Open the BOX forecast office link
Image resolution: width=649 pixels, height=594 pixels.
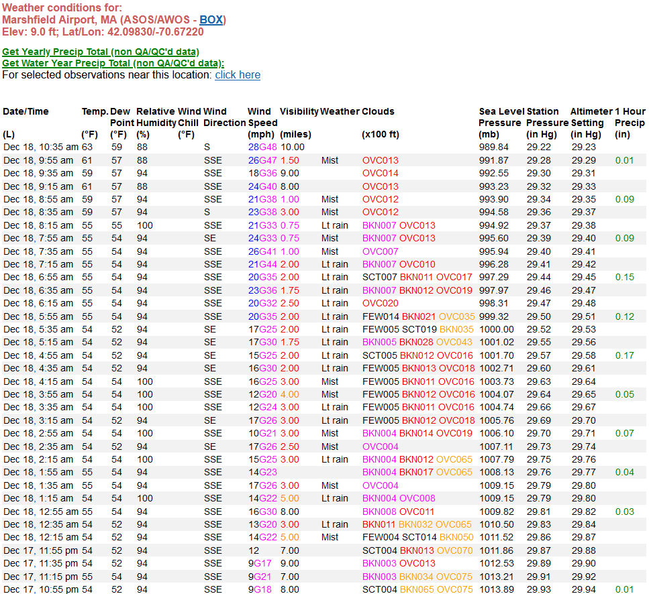[x=211, y=20]
